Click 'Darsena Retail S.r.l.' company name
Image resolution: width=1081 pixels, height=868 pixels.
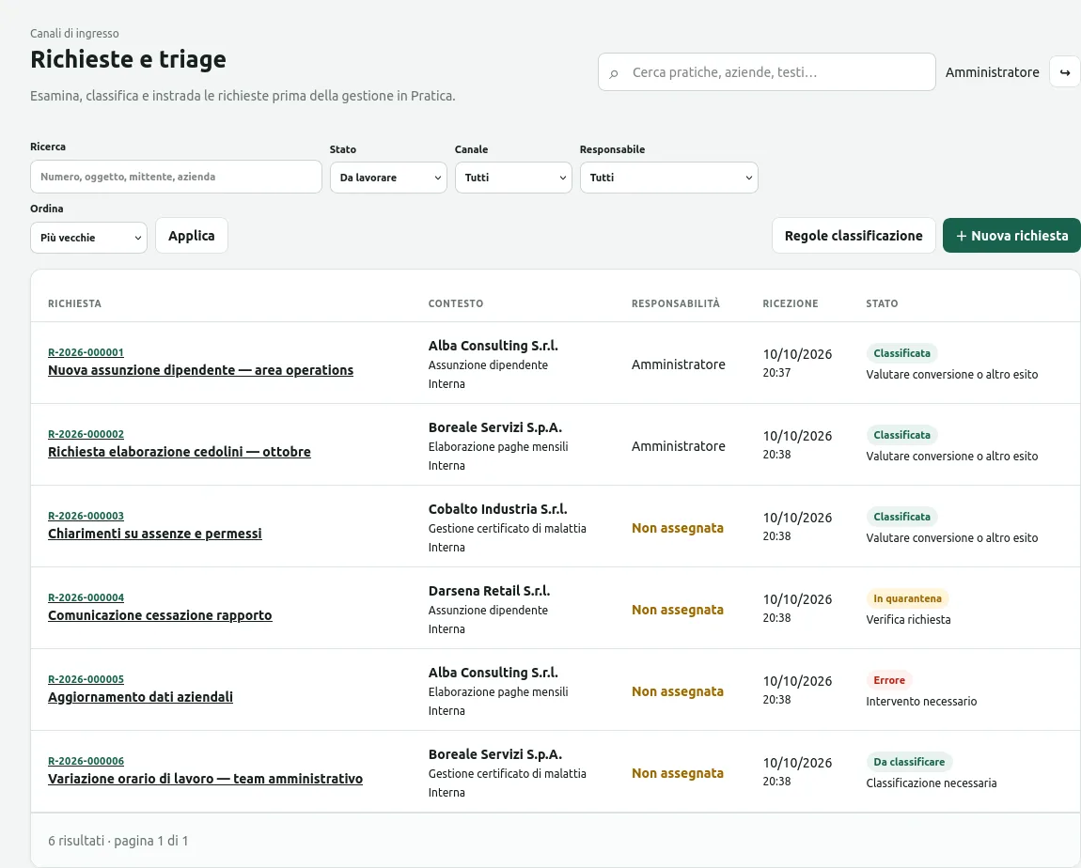click(490, 591)
